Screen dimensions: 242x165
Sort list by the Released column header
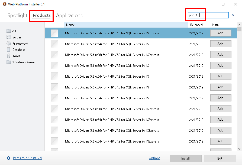[199, 25]
